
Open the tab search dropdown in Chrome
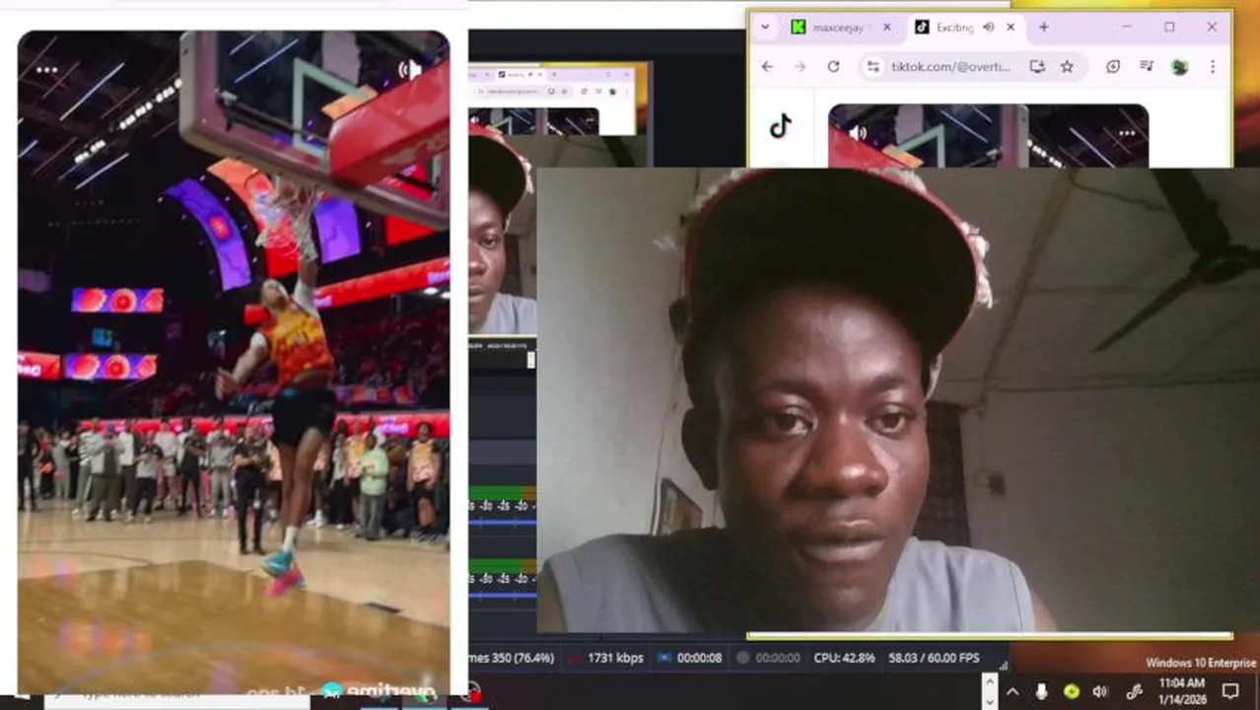point(765,28)
